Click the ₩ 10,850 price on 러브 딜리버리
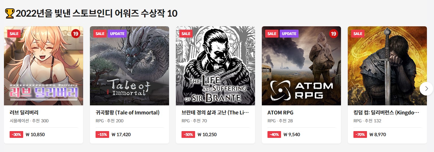Screen dimensions: 434x152 click(x=35, y=134)
